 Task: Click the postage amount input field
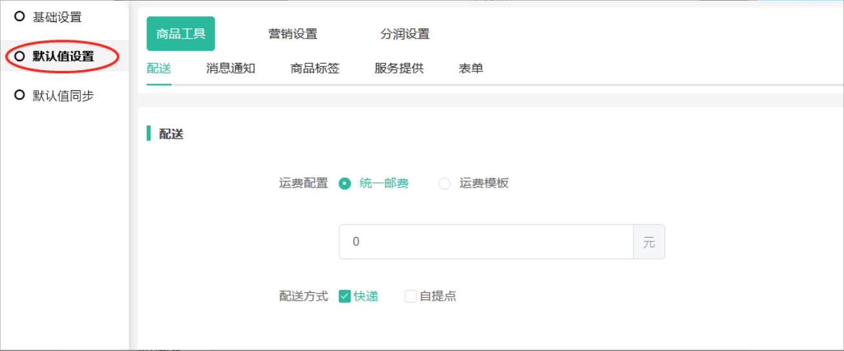pos(486,242)
